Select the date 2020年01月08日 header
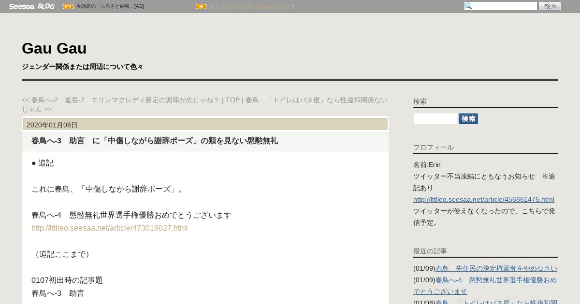580x304 pixels. (52, 125)
